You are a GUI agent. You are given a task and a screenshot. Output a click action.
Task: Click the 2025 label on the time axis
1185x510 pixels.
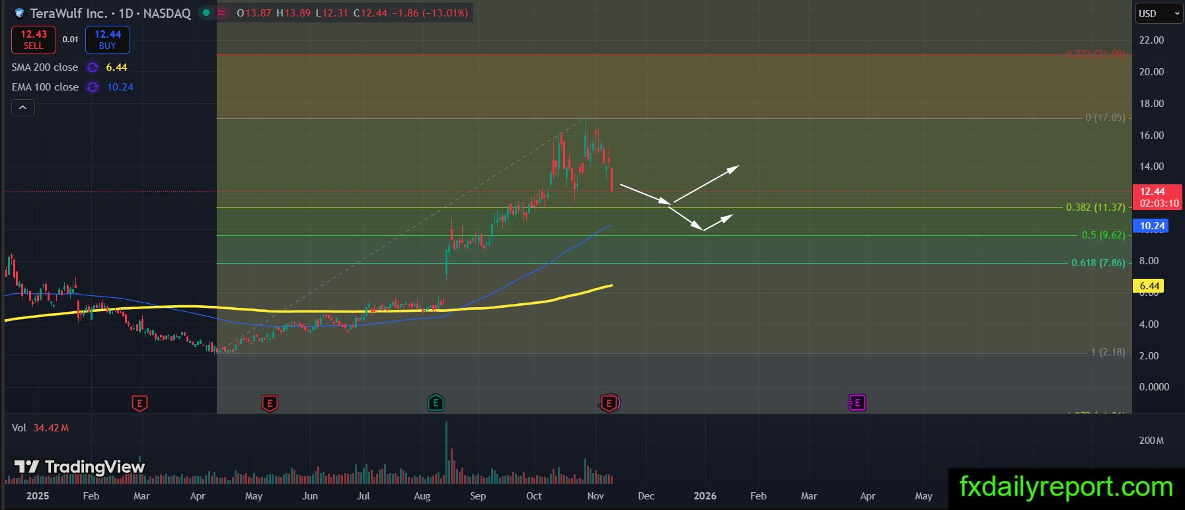38,496
